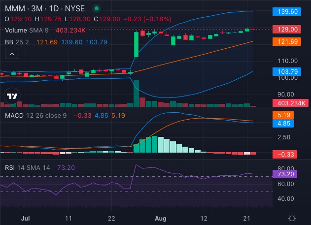The image size is (311, 225).
Task: Click the 2.50 MACD scale label
Action: (x=284, y=137)
